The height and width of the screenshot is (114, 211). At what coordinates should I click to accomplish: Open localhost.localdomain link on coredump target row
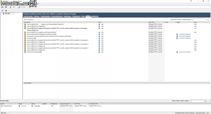(185, 36)
